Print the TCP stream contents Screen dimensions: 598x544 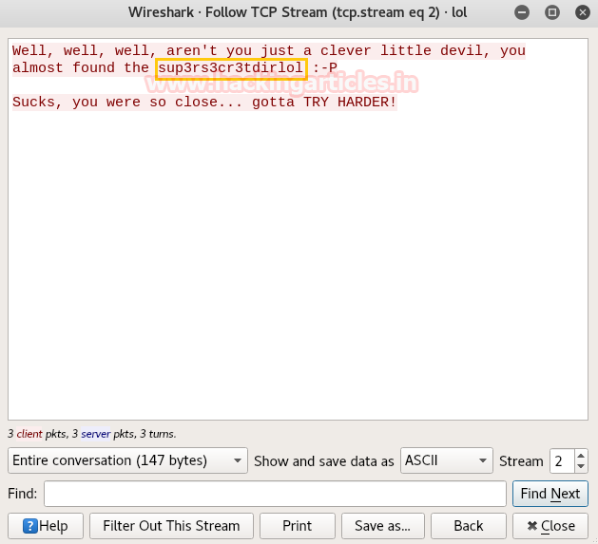(297, 526)
